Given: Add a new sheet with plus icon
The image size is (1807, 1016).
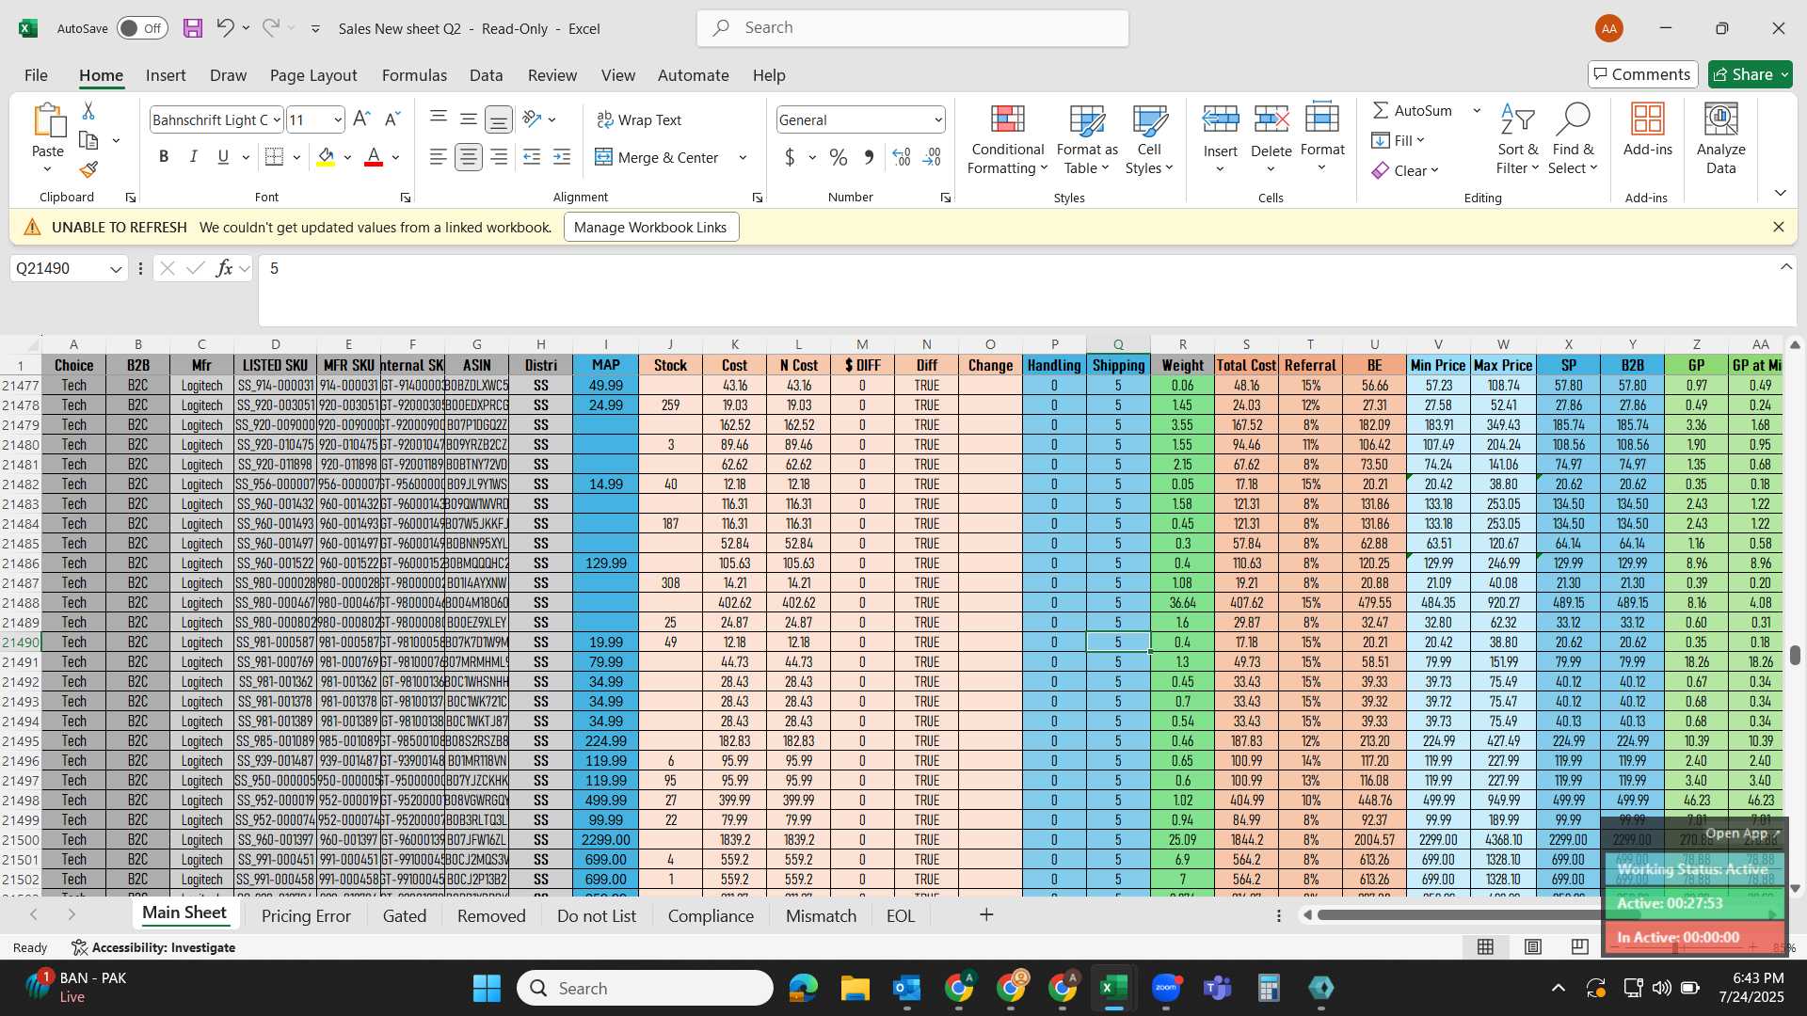Looking at the screenshot, I should pyautogui.click(x=986, y=914).
